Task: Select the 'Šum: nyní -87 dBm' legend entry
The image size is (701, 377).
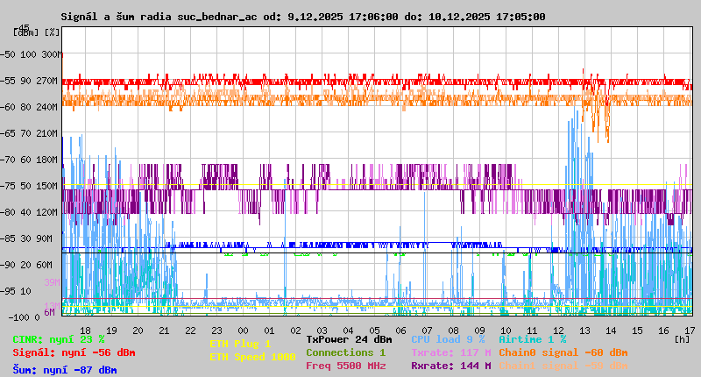Action: tap(65, 370)
